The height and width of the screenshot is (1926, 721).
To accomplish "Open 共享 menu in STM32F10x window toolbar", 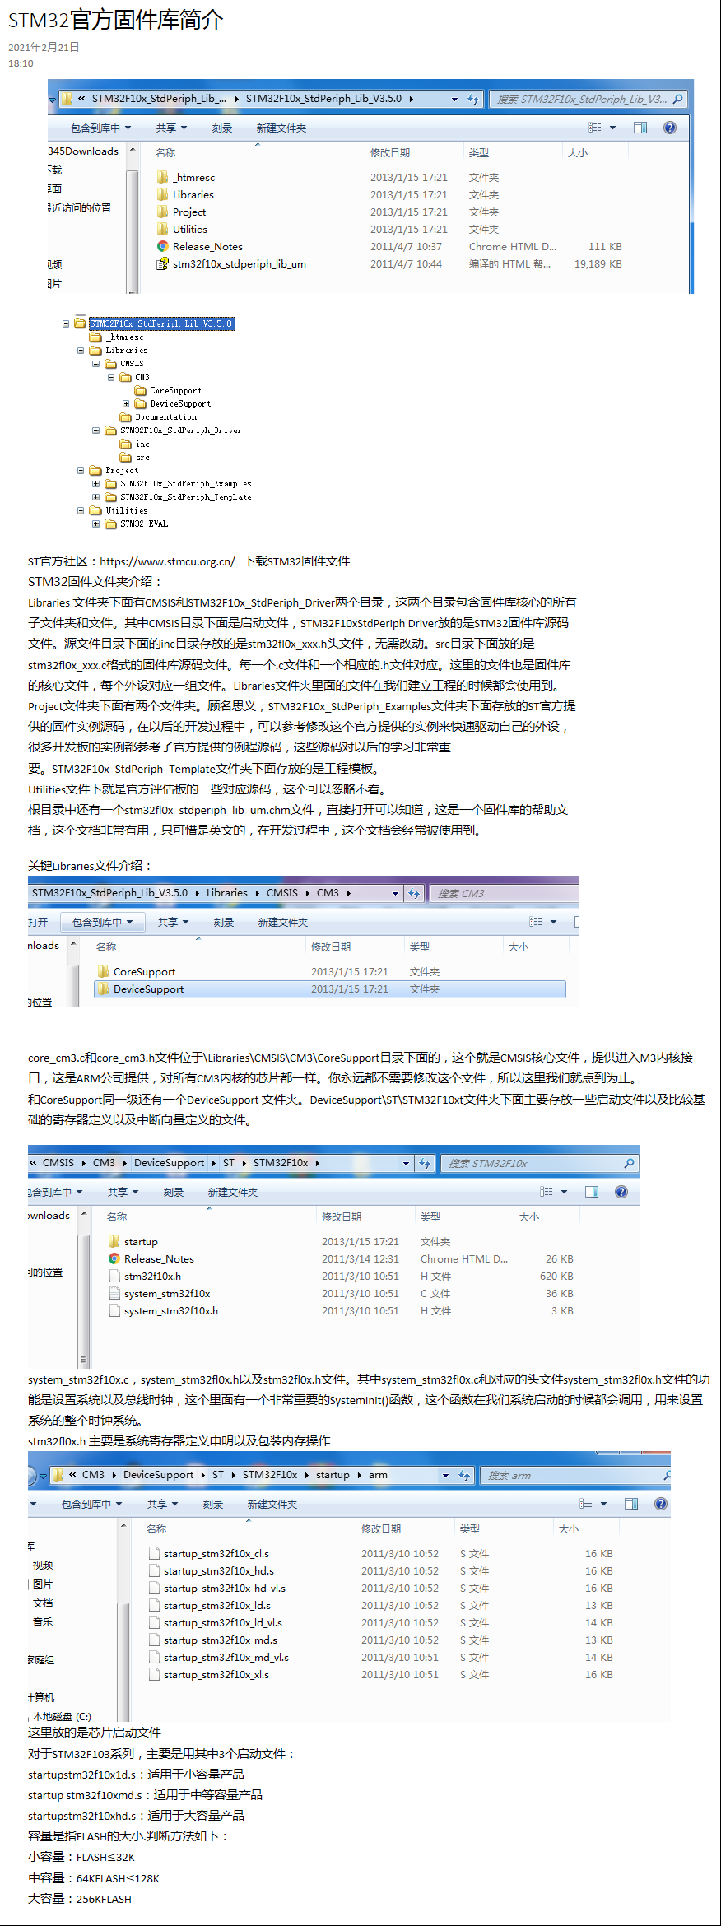I will [123, 1193].
